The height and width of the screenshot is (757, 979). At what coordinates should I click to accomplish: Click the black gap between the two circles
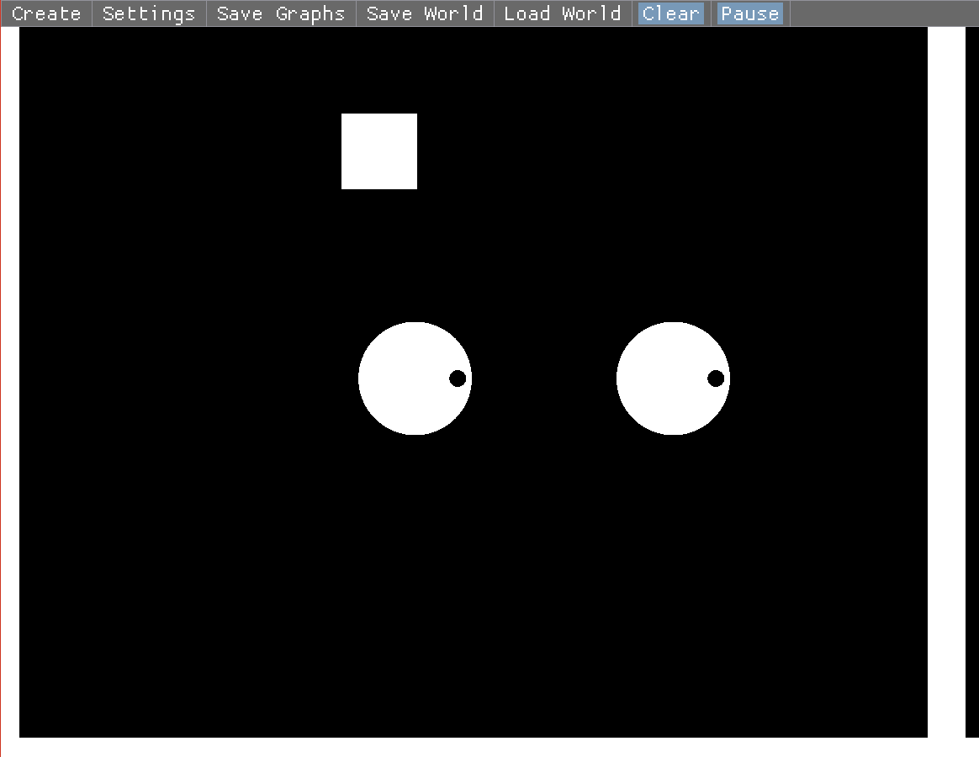coord(544,378)
